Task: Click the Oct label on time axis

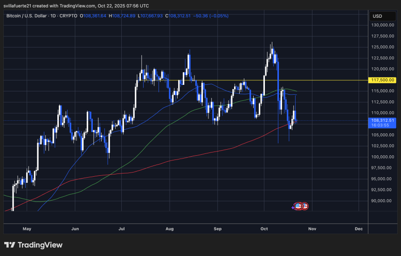Action: (x=264, y=229)
